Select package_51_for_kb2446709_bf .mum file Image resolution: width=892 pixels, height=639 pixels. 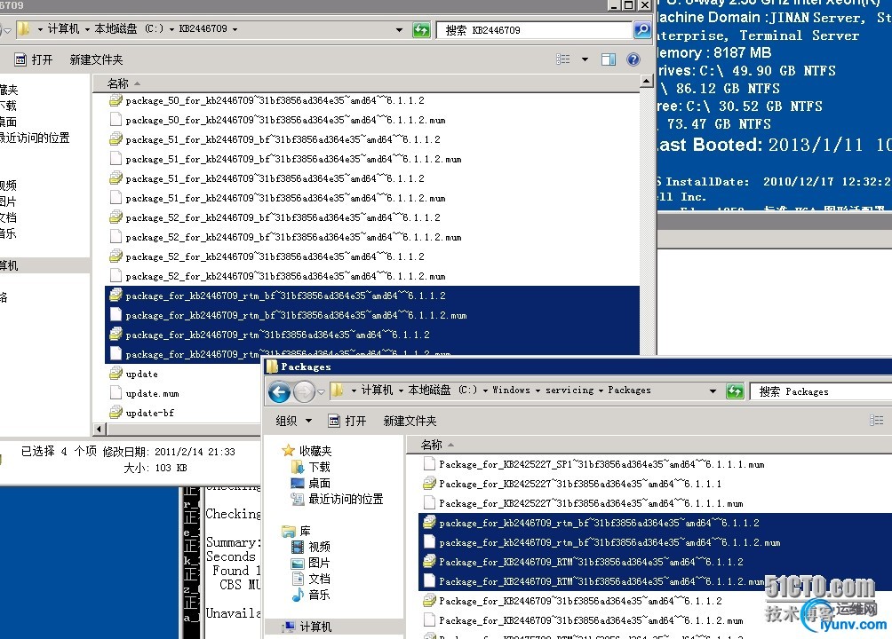point(285,159)
